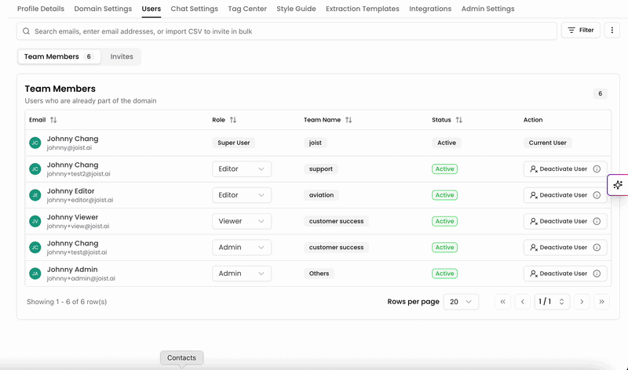The height and width of the screenshot is (370, 628).
Task: Click customer success tag in johnny+test row
Action: click(336, 247)
